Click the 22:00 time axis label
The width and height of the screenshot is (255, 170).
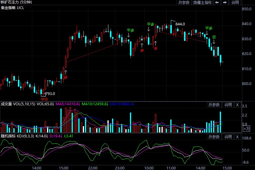pyautogui.click(x=93, y=168)
